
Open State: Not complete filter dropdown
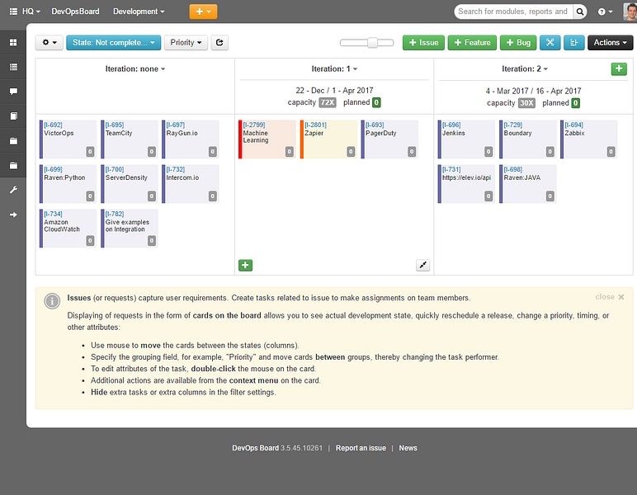[x=113, y=43]
